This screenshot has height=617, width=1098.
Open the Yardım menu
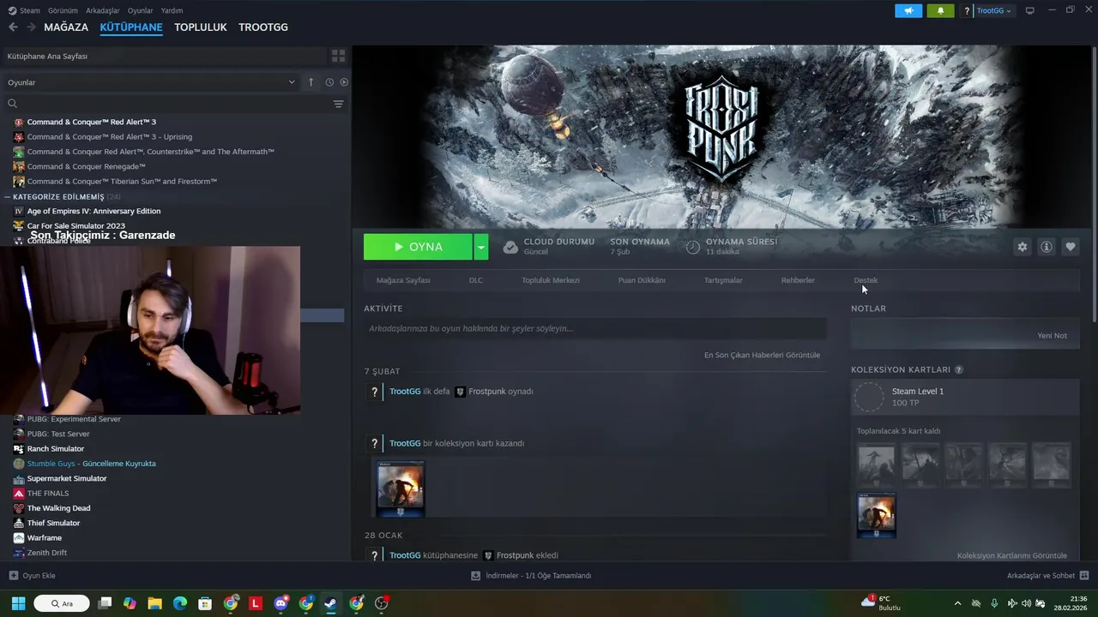tap(172, 10)
